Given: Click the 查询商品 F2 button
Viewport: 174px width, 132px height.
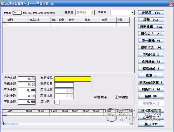Looking at the screenshot, I should coord(151,61).
